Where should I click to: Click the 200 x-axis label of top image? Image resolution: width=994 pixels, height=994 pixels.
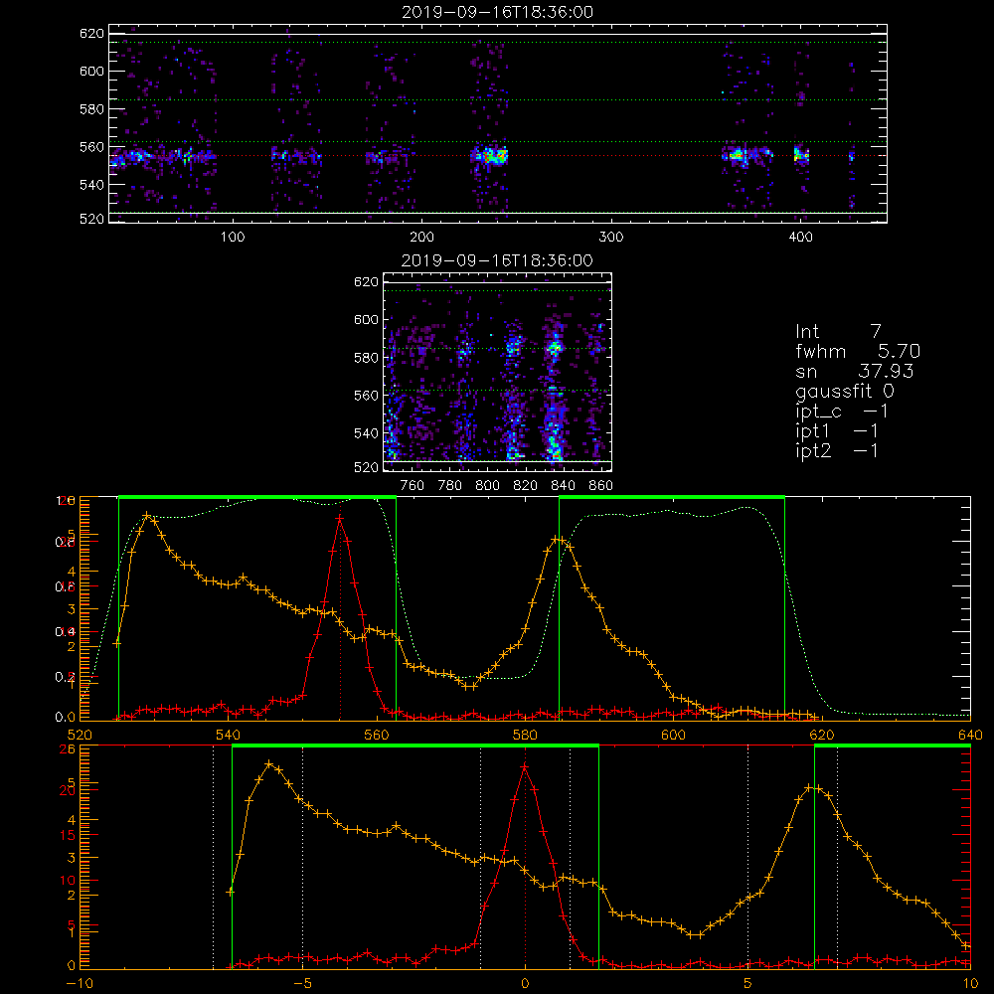(x=421, y=238)
